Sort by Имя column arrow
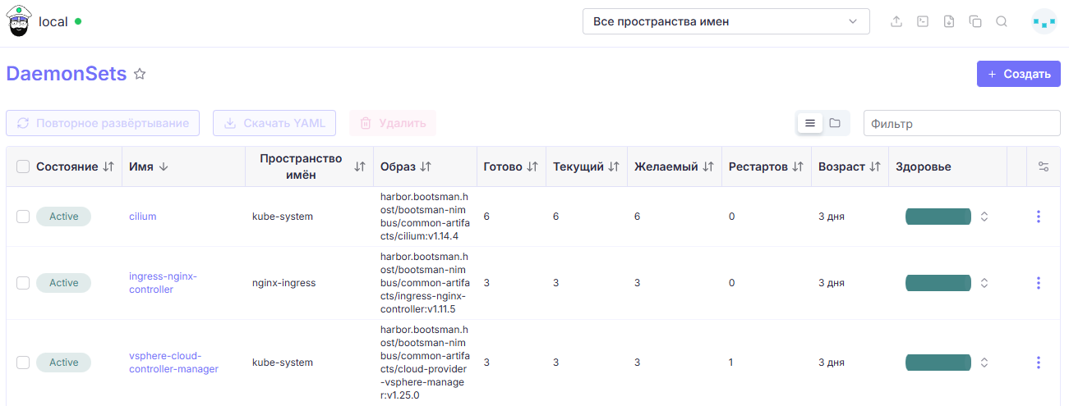 pyautogui.click(x=163, y=167)
